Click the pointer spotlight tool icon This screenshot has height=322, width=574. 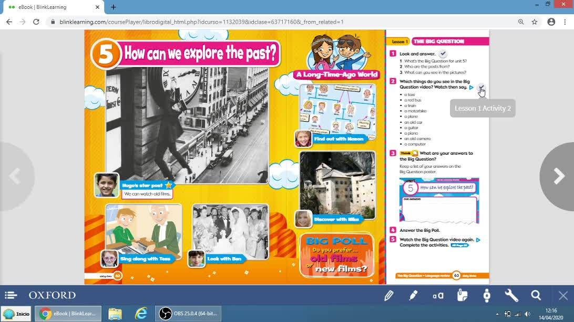tap(487, 295)
